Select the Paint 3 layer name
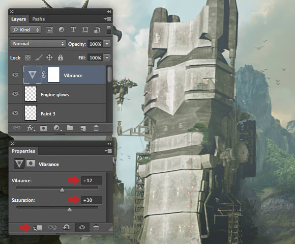 [48, 113]
